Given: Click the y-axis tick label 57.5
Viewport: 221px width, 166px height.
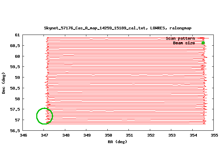Looking at the screenshot, I should tap(15, 109).
